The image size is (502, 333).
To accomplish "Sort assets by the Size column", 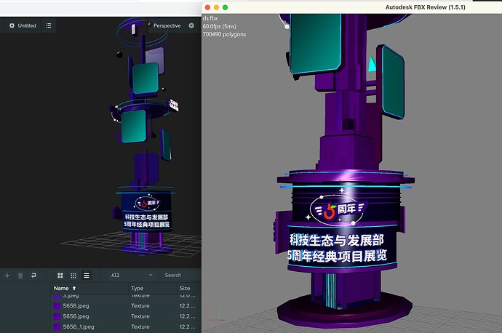I will tap(185, 288).
